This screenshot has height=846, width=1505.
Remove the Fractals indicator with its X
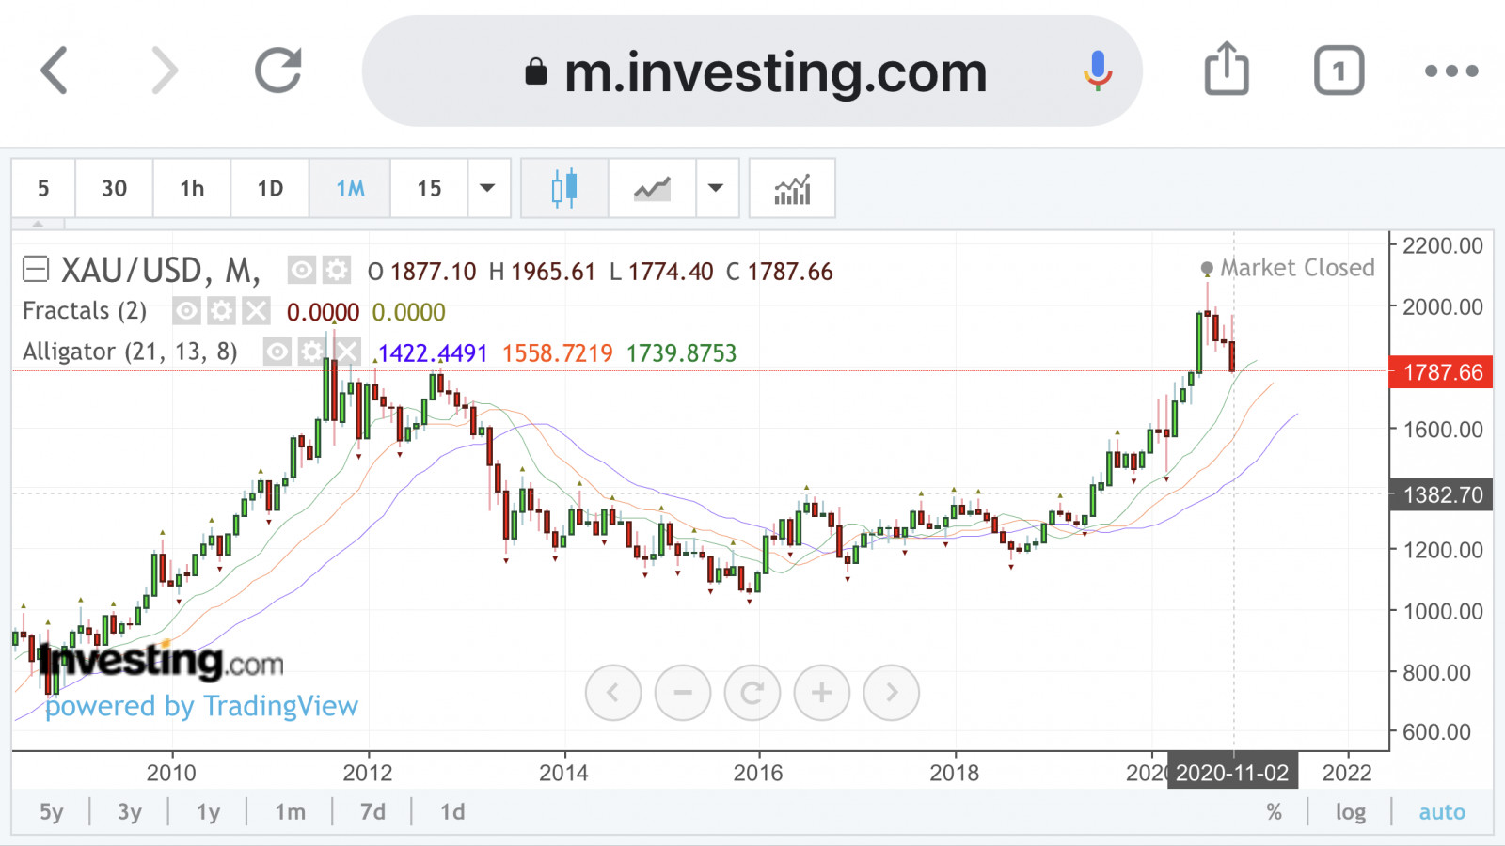click(256, 311)
